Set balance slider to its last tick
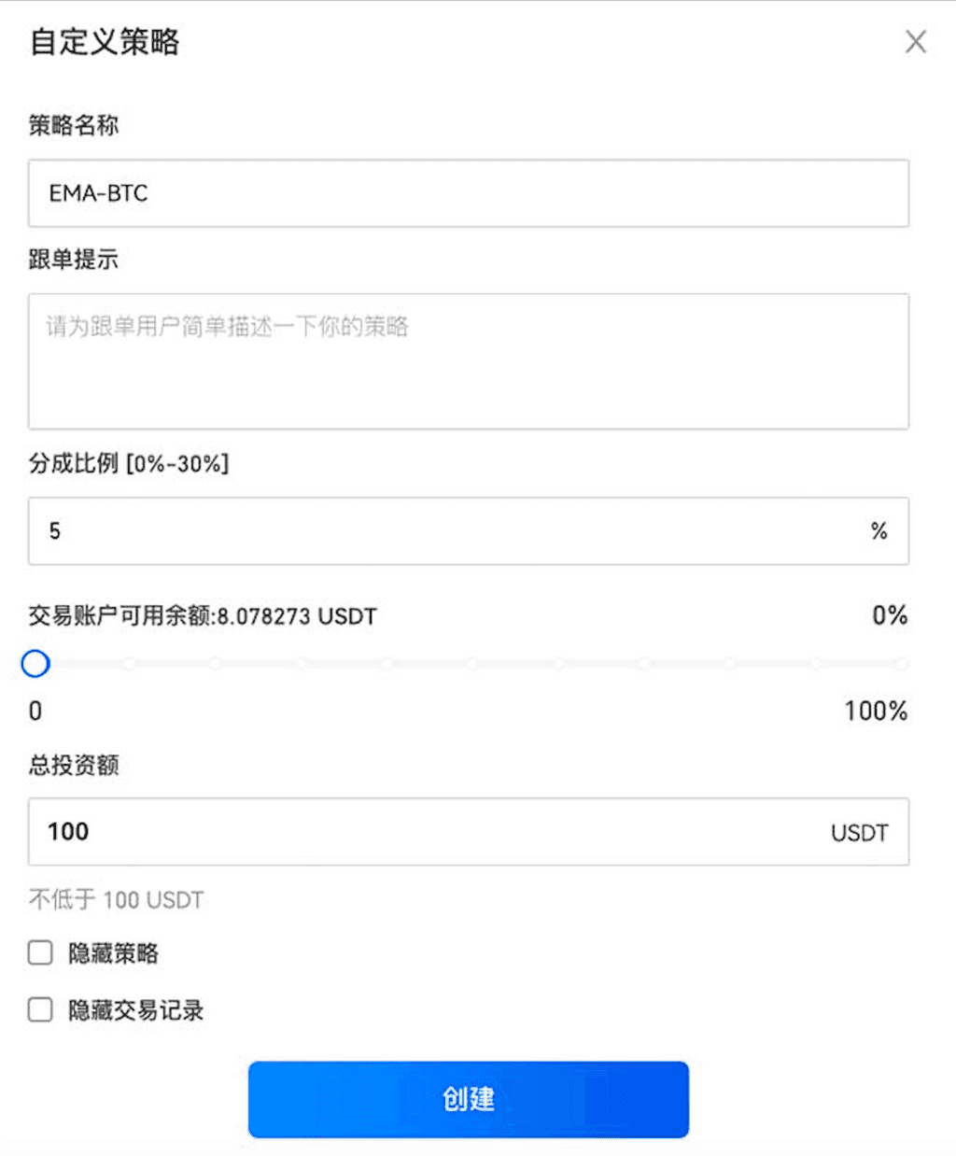The height and width of the screenshot is (1156, 956). (902, 664)
